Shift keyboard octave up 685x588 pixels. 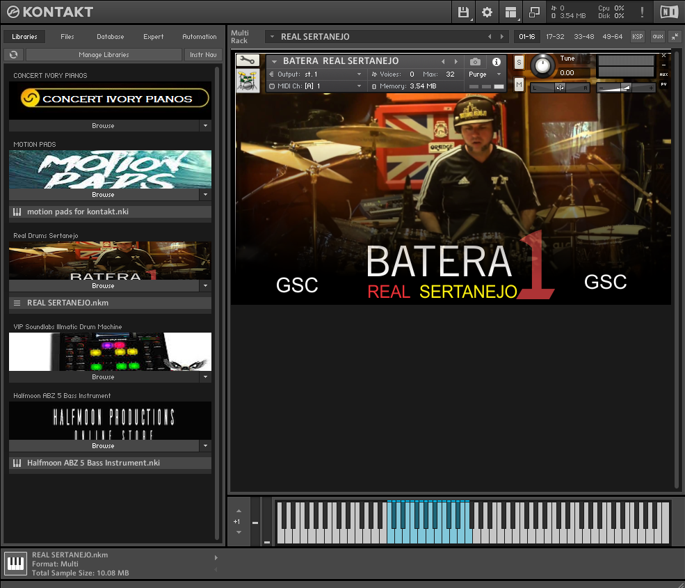(239, 511)
